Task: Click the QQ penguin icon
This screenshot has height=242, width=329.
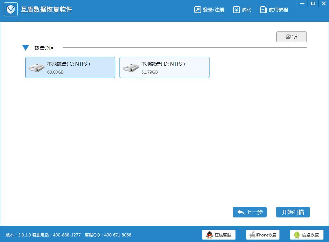Action: (x=209, y=235)
